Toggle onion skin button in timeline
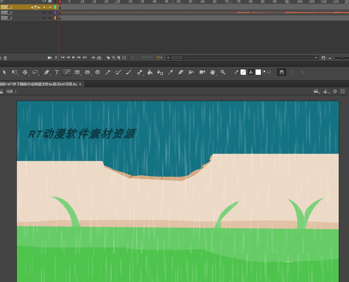Image resolution: width=349 pixels, height=282 pixels. [x=108, y=57]
